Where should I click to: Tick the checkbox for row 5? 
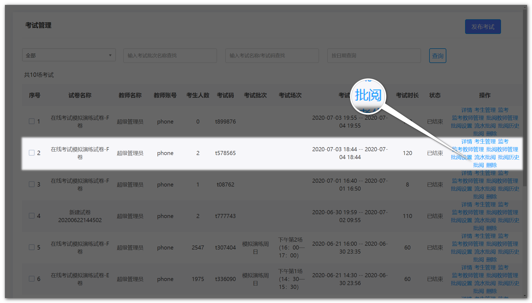(32, 247)
